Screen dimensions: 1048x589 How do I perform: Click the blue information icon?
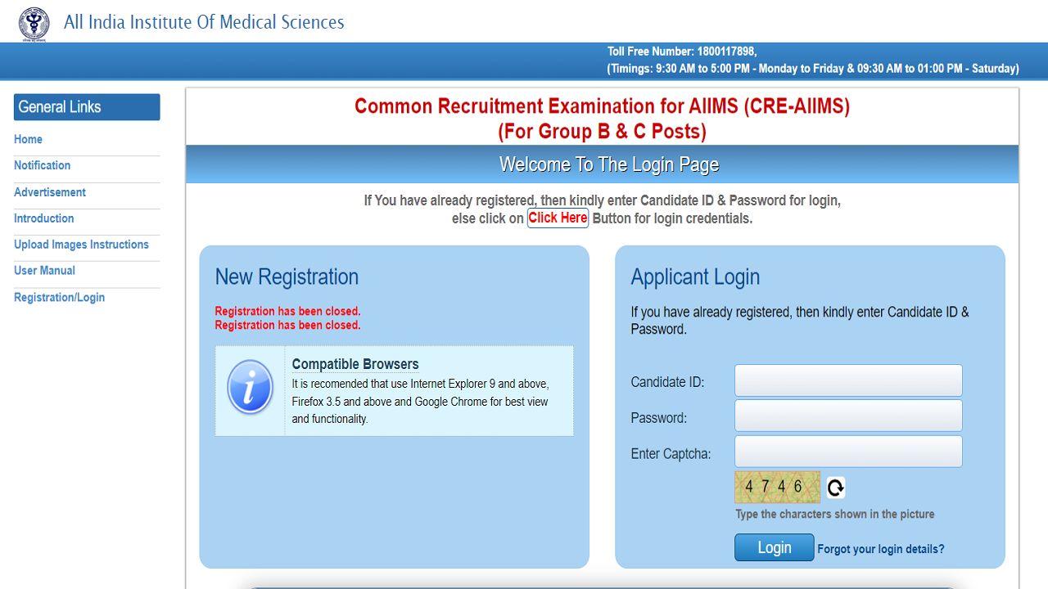point(248,387)
